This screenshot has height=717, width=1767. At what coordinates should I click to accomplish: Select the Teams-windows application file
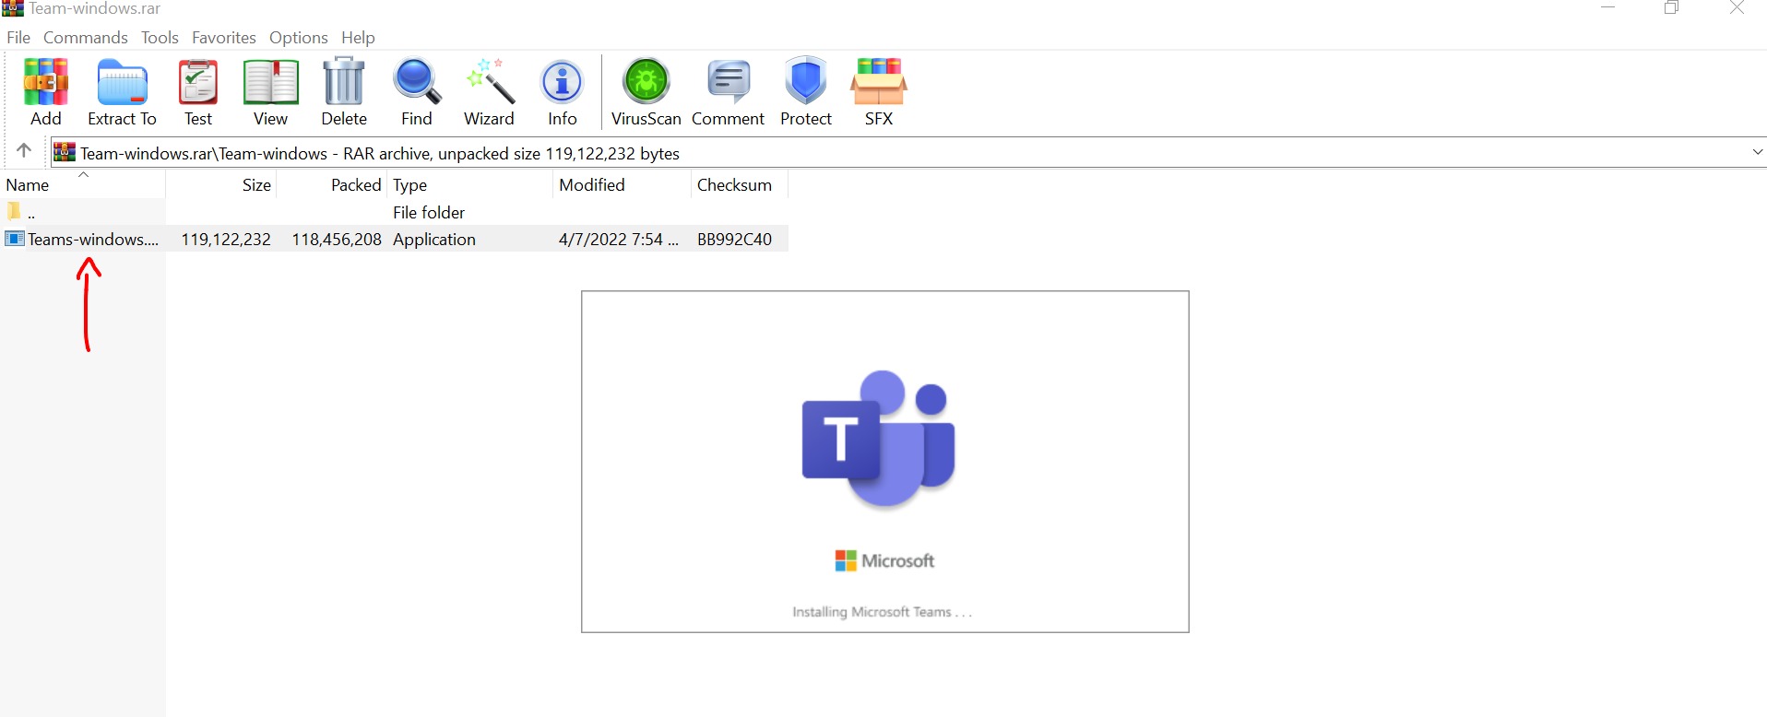(92, 240)
